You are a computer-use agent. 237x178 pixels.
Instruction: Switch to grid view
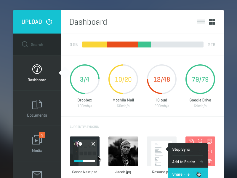tap(212, 22)
